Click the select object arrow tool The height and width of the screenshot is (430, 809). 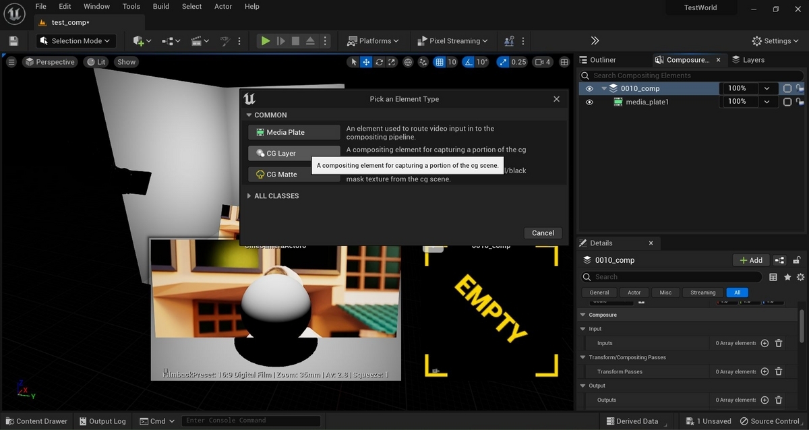[353, 62]
